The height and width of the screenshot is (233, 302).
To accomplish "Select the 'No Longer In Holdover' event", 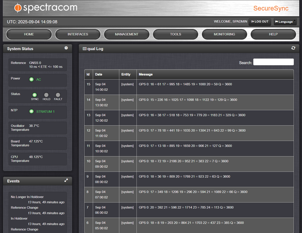I will pyautogui.click(x=27, y=197).
